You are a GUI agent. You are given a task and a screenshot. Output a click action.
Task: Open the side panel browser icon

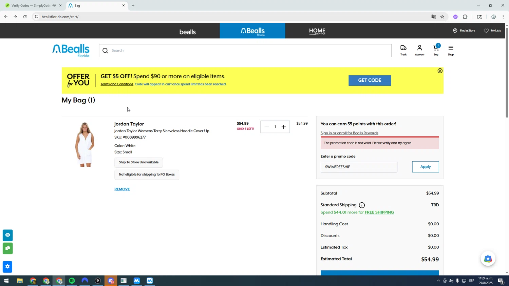[x=479, y=17]
